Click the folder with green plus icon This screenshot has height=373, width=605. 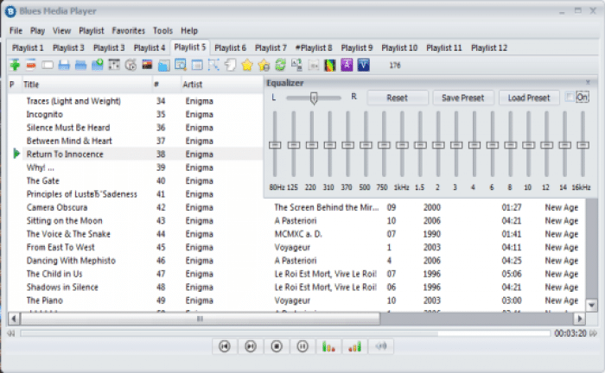[x=97, y=65]
